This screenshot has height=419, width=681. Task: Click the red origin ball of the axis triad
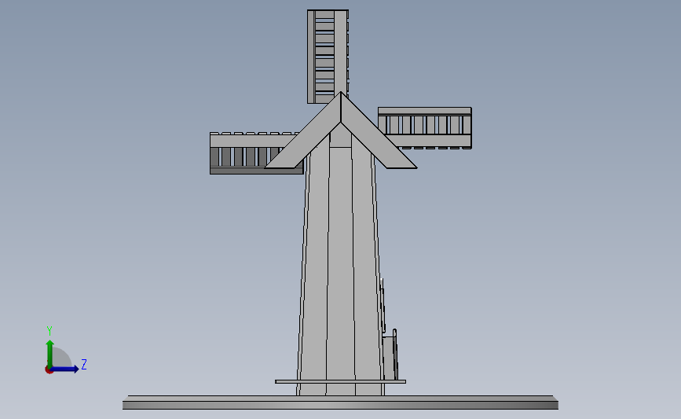click(x=49, y=370)
